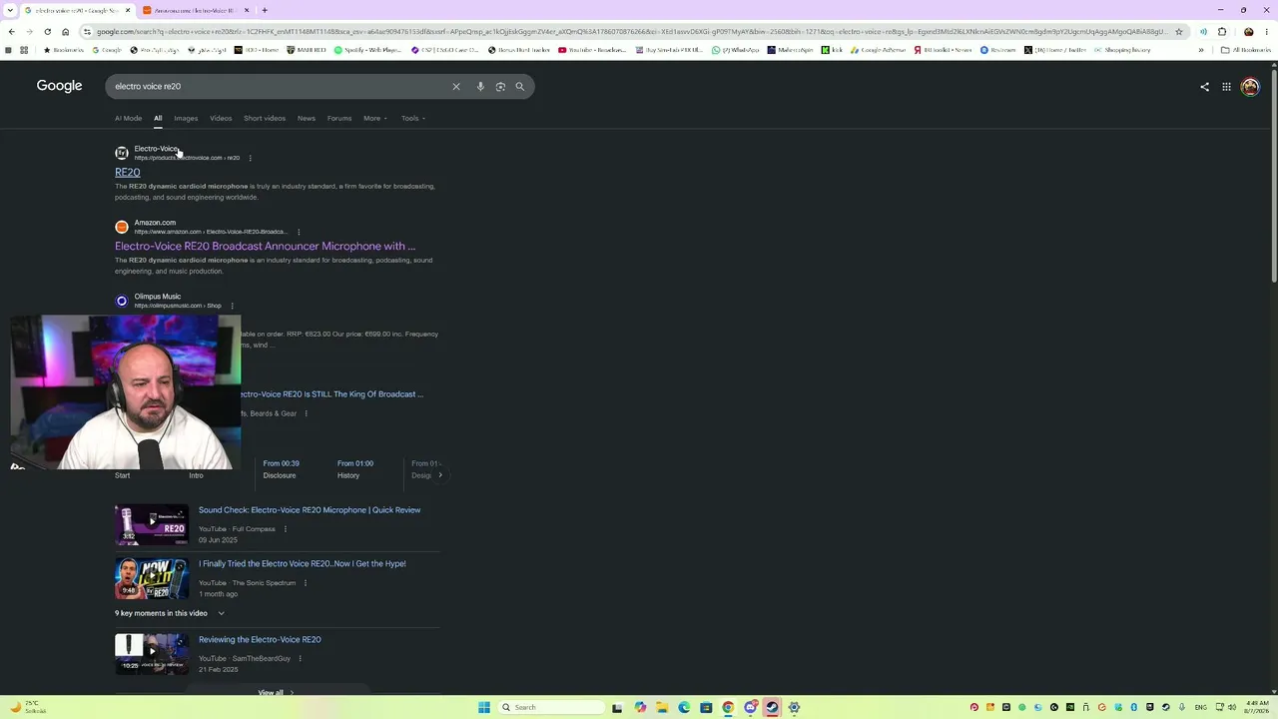
Task: Expand the 9 key moments section
Action: coord(170,613)
